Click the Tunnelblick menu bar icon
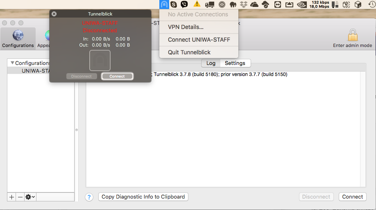Screen dimensions: 376x210 (x=164, y=4)
